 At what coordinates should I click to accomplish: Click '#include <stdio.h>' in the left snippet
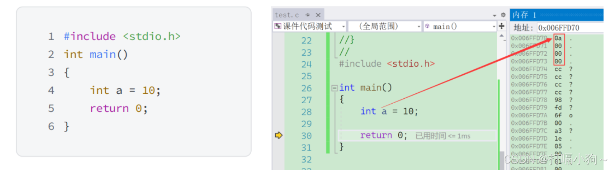point(122,37)
